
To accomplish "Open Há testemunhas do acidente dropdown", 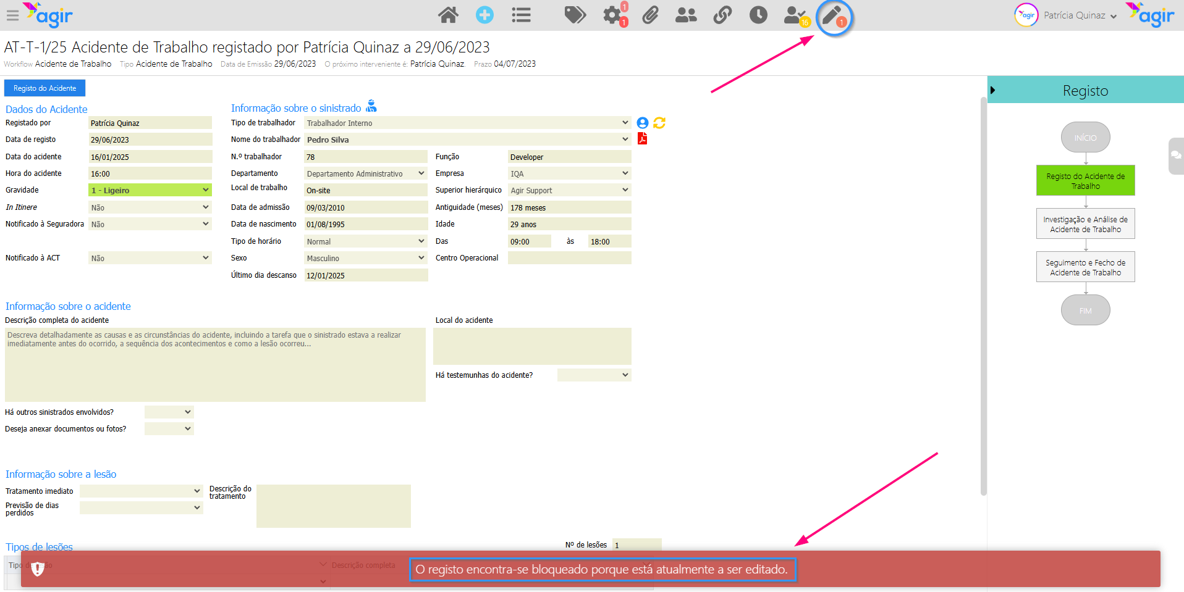I will click(594, 375).
